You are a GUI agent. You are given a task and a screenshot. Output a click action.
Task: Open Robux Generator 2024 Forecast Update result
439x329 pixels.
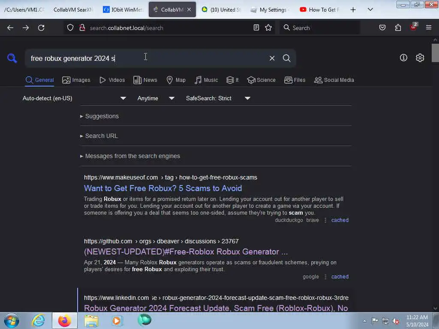(x=216, y=308)
